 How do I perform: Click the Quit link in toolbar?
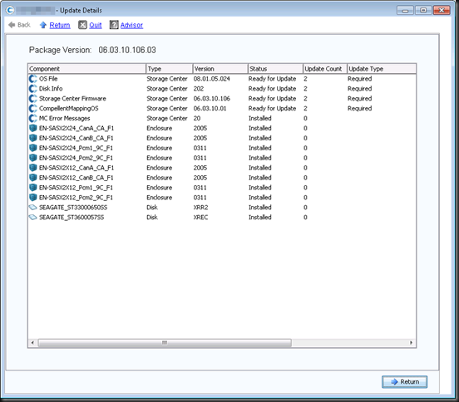tap(96, 25)
